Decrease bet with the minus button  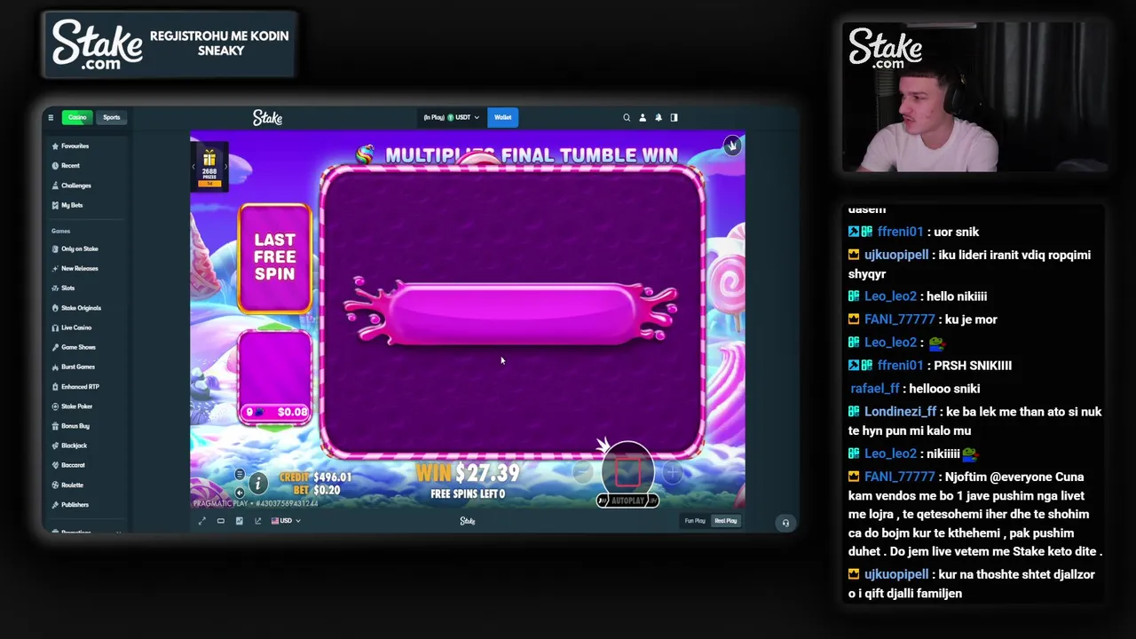tap(582, 473)
